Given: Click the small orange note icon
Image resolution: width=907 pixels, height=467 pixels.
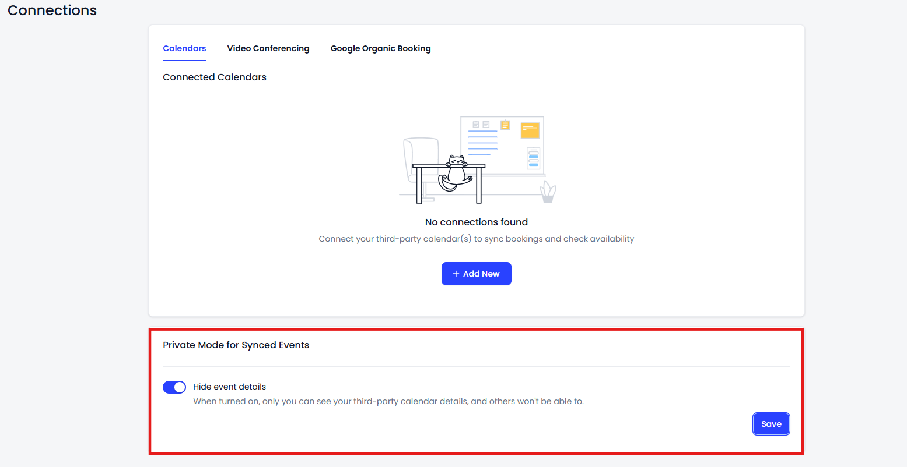Looking at the screenshot, I should point(505,125).
